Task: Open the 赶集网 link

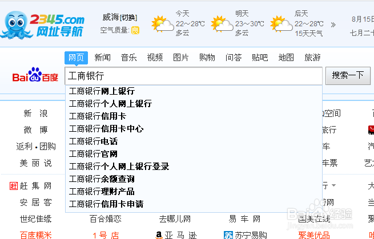Action: [35, 186]
